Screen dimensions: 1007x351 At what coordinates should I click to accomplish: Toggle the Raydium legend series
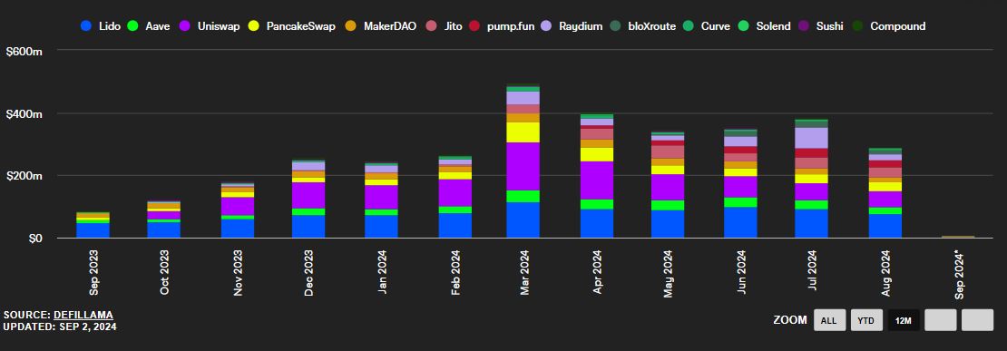click(572, 26)
